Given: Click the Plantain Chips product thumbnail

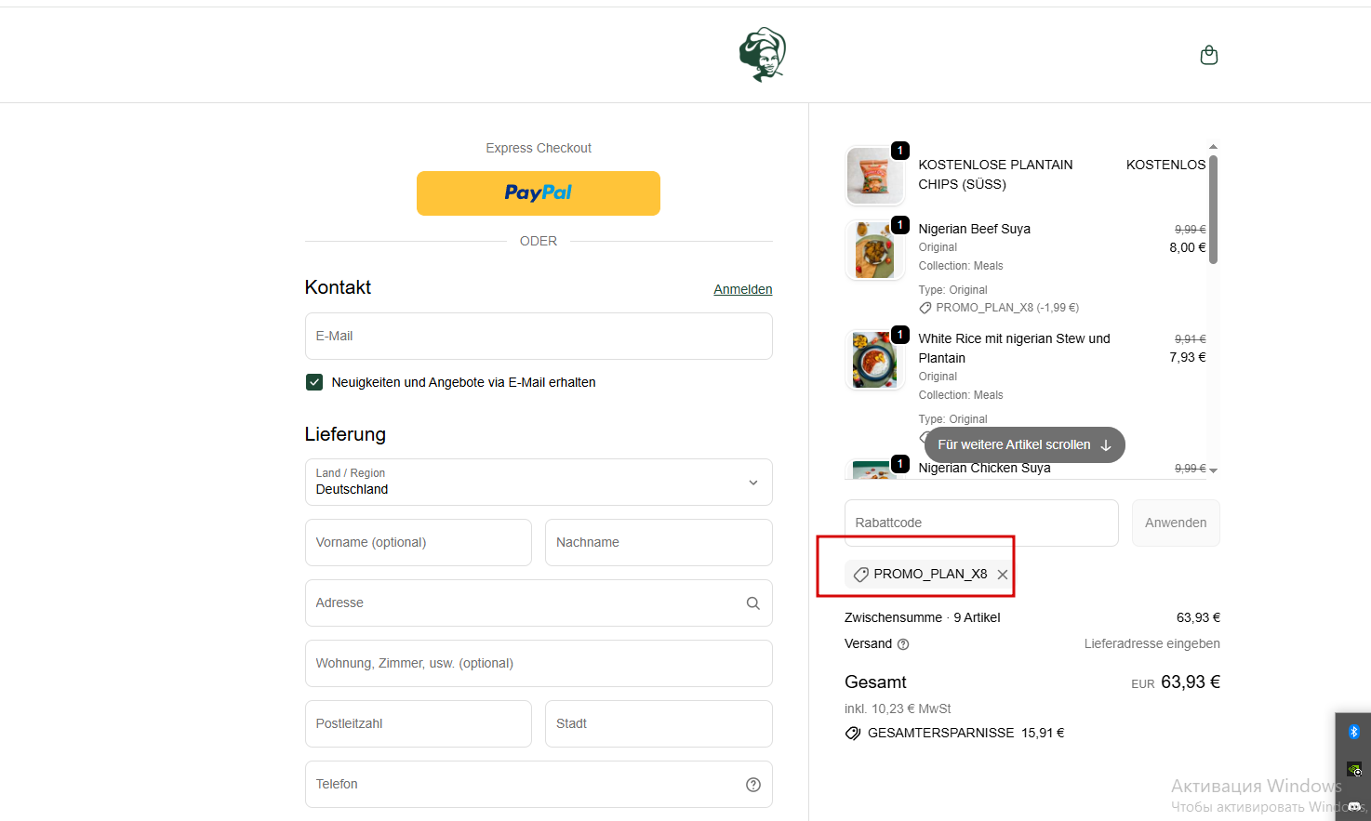Looking at the screenshot, I should pos(874,175).
